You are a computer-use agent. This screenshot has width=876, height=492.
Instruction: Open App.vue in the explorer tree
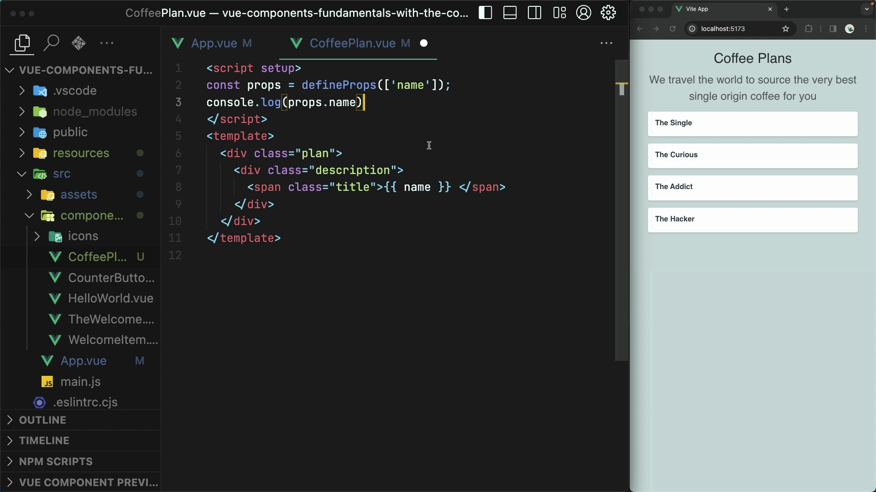[80, 361]
